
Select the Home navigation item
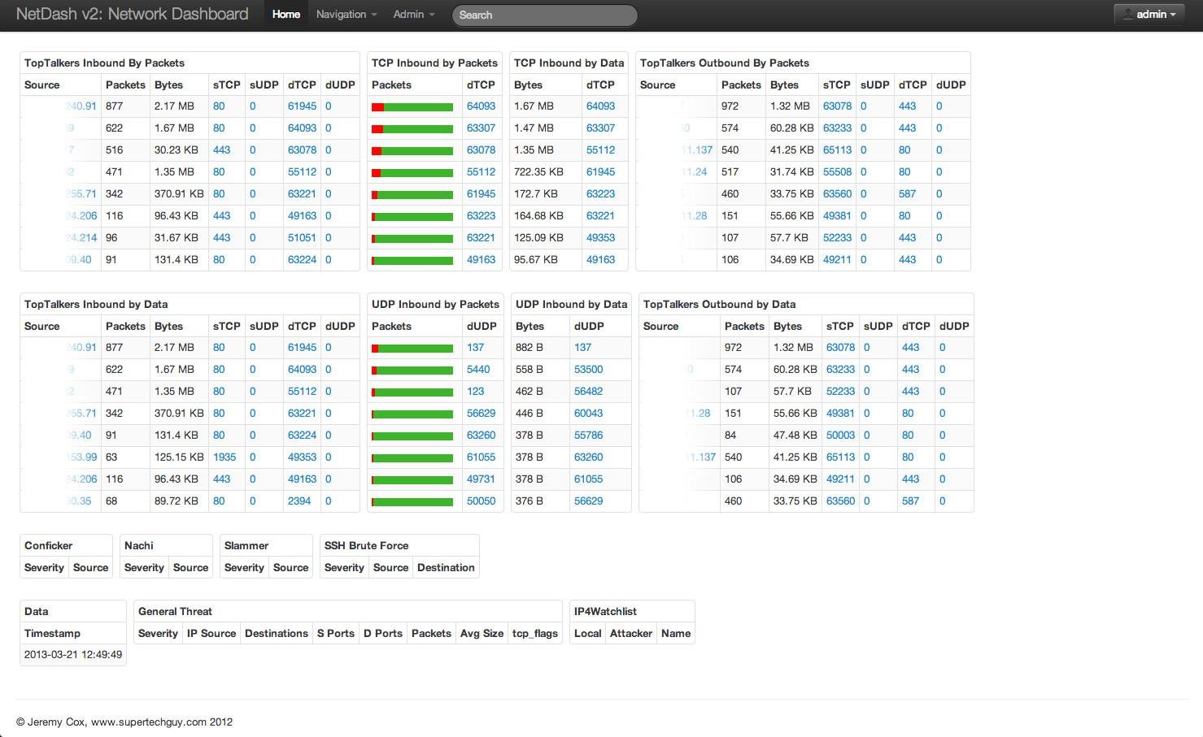click(285, 14)
